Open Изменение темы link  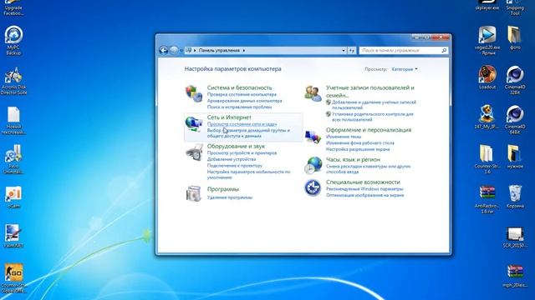(x=344, y=137)
